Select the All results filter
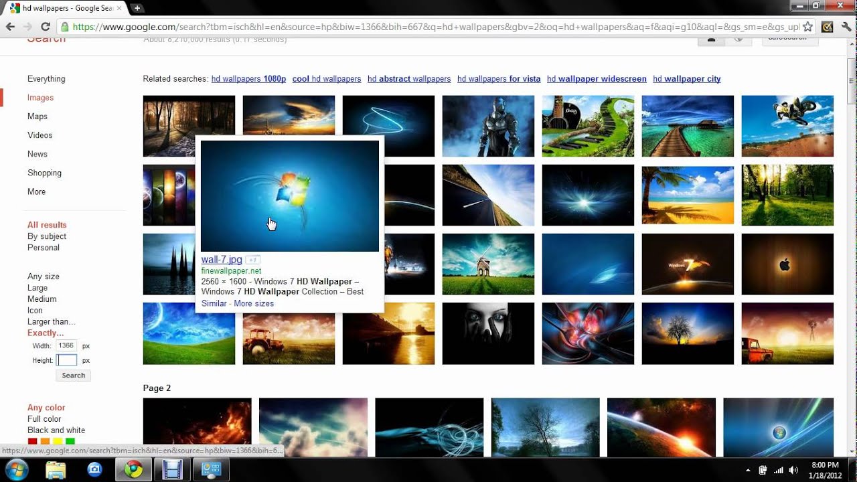The image size is (857, 482). coord(47,225)
